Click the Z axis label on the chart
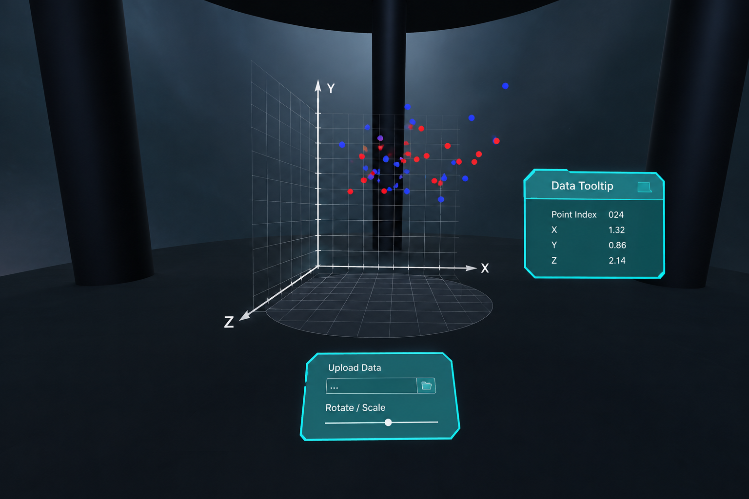 pos(229,322)
